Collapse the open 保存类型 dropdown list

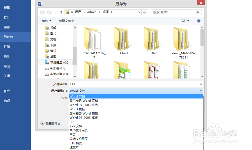[x=201, y=91]
